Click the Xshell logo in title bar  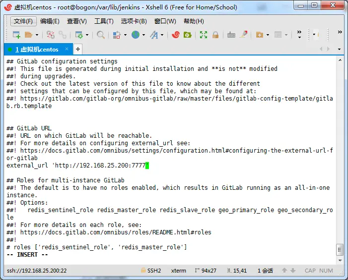tap(8, 7)
